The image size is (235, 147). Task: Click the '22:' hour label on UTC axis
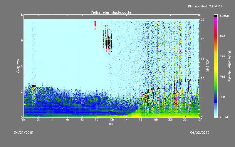(185, 120)
